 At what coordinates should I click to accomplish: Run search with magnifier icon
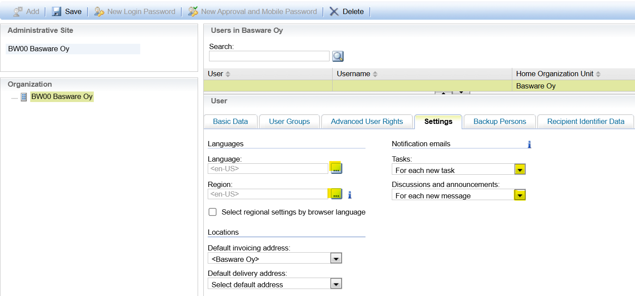pyautogui.click(x=338, y=56)
